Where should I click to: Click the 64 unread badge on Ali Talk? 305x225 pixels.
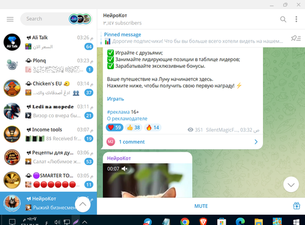pyautogui.click(x=89, y=46)
